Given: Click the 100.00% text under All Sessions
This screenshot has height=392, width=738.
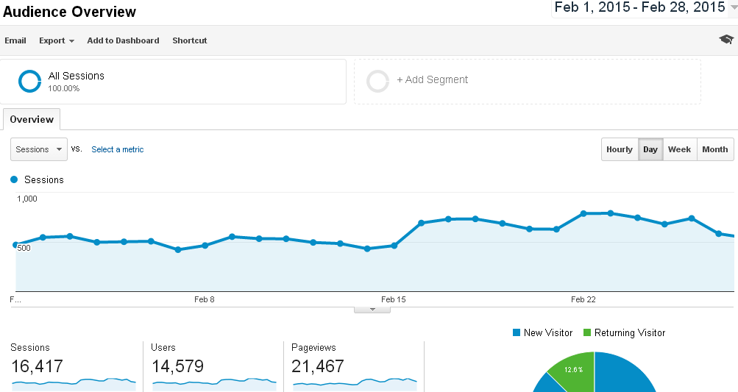Looking at the screenshot, I should [63, 88].
